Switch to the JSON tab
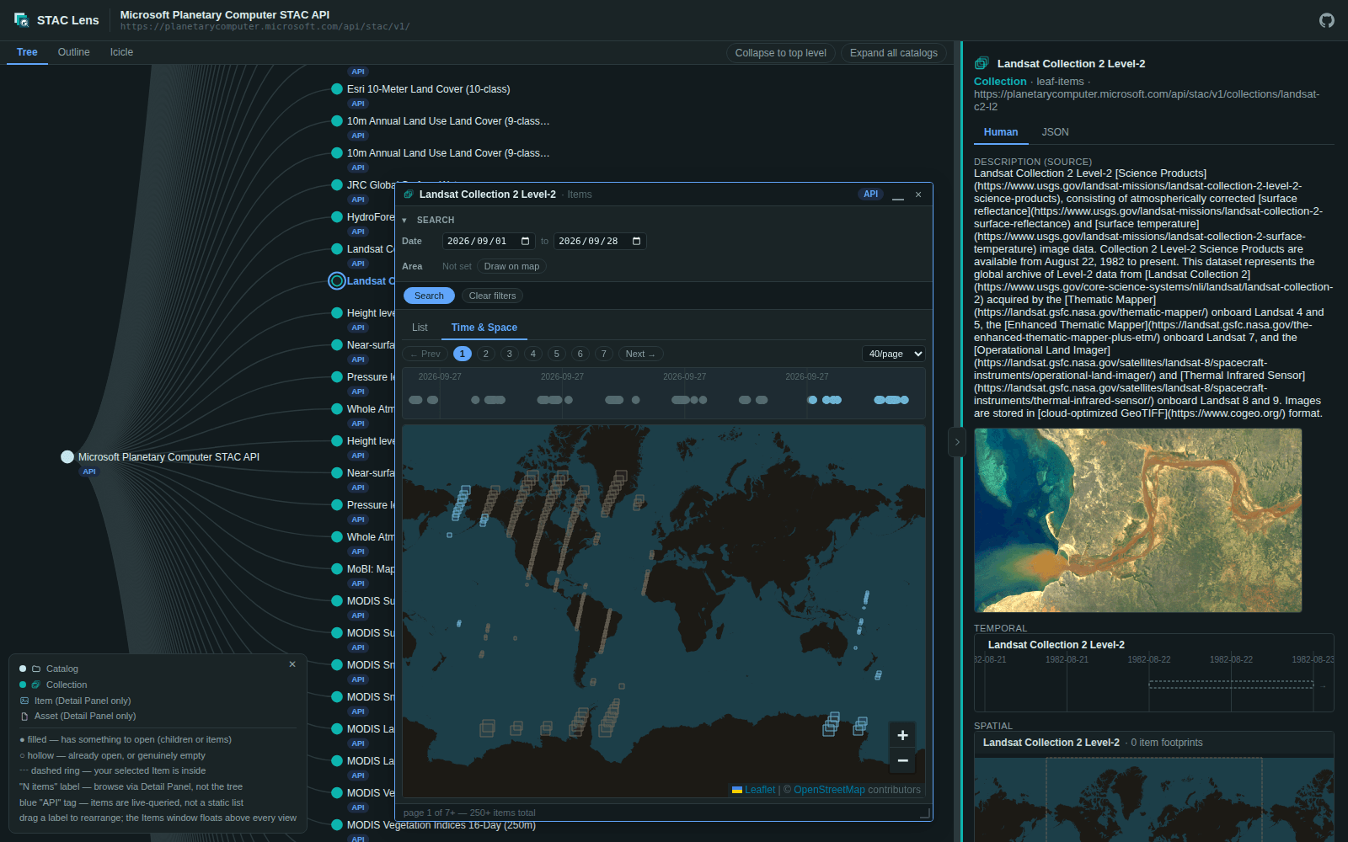Image resolution: width=1348 pixels, height=842 pixels. 1055,132
